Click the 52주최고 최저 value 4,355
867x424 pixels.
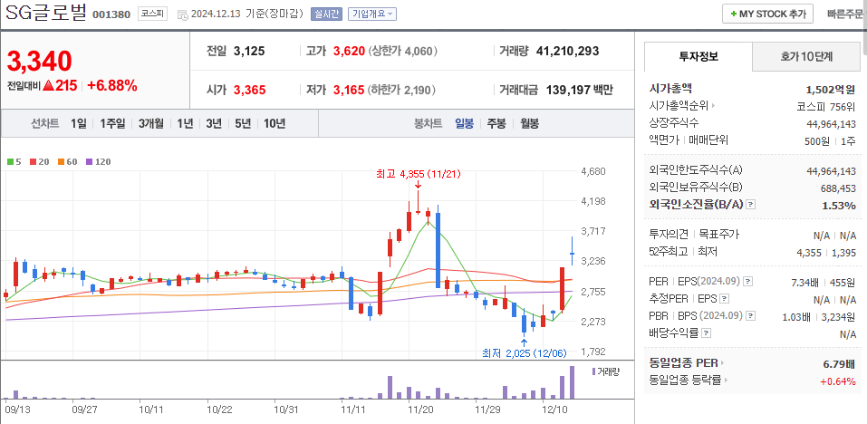809,253
